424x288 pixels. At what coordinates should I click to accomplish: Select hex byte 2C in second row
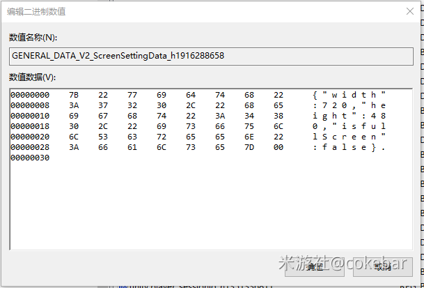[x=191, y=105]
